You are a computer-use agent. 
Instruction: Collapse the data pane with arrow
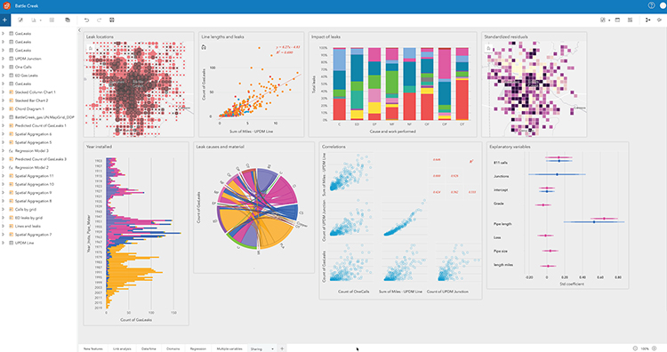click(79, 30)
